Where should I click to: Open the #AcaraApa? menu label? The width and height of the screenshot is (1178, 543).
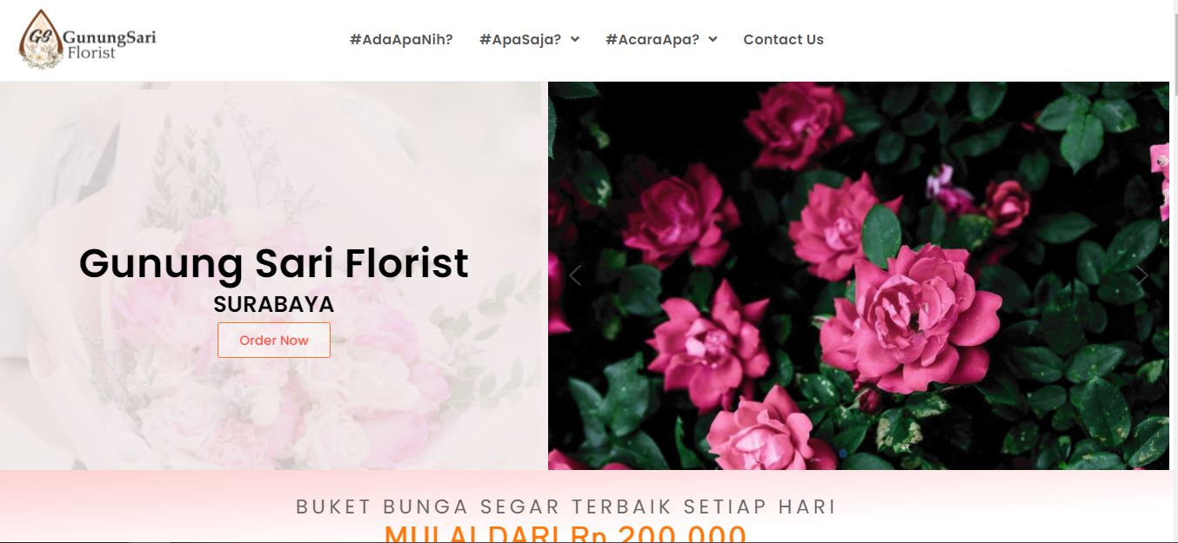pyautogui.click(x=653, y=39)
